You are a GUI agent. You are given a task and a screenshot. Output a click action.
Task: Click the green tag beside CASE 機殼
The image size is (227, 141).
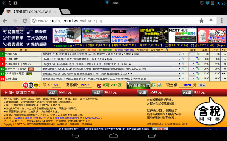(x=29, y=74)
